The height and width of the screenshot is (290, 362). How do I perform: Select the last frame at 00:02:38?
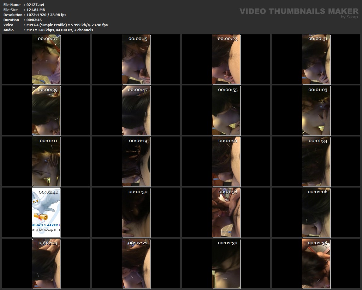coord(316,264)
